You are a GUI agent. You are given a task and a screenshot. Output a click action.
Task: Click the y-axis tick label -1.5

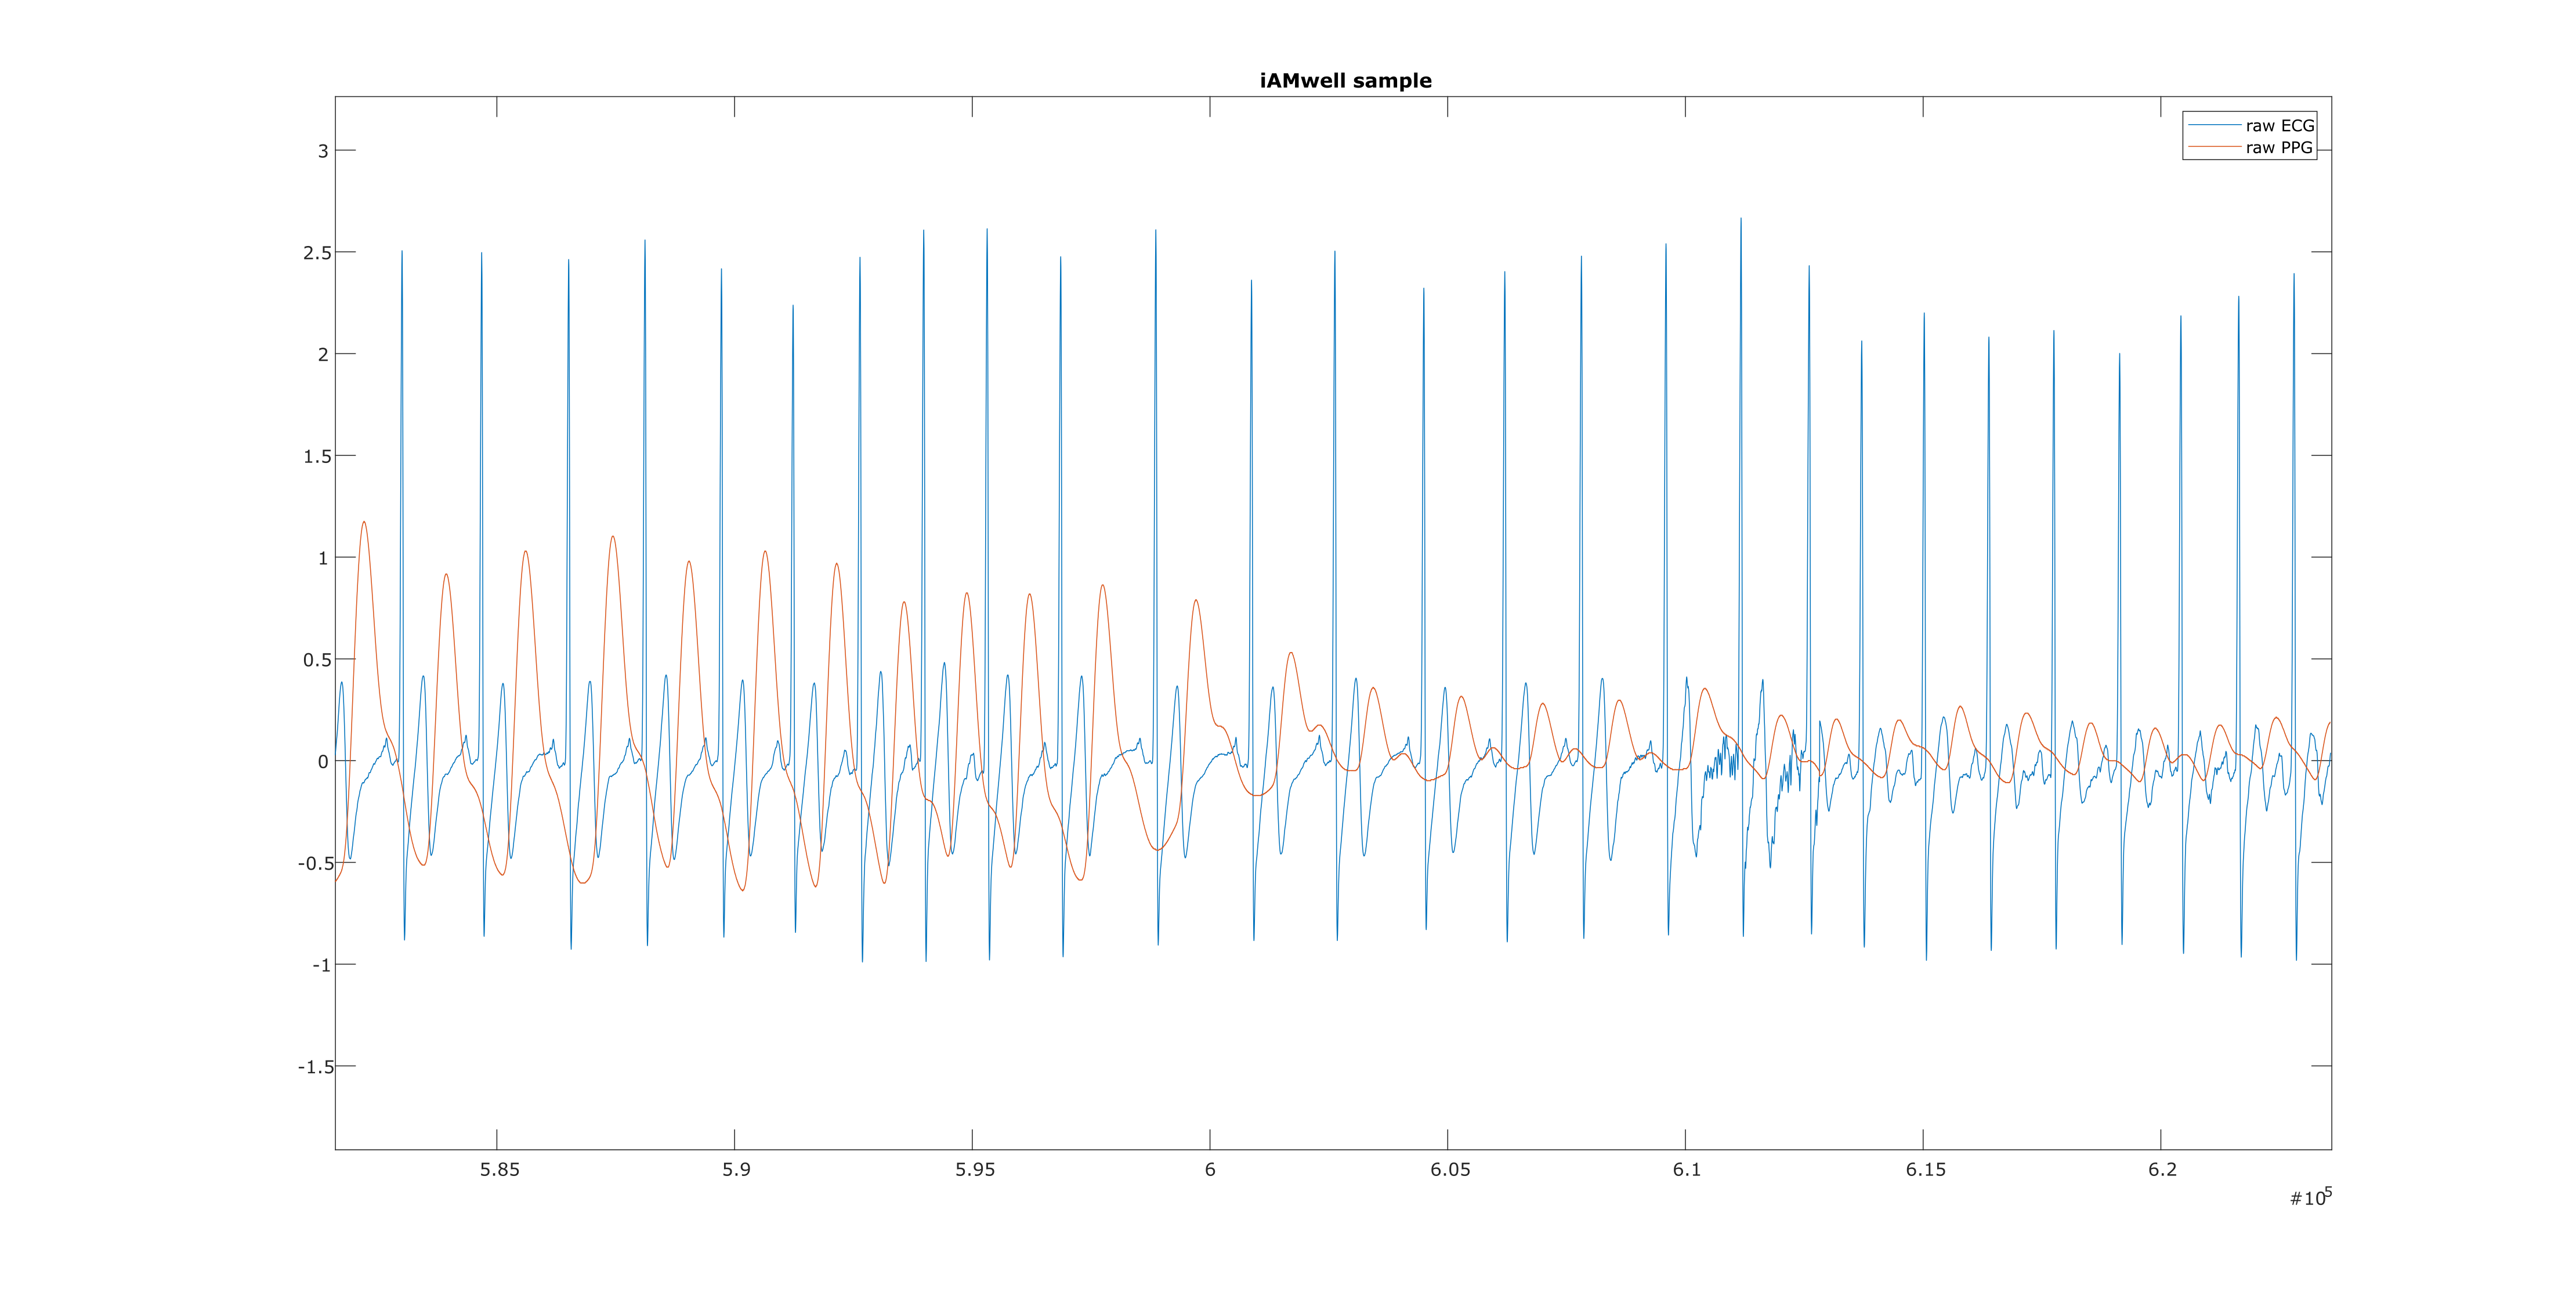(x=315, y=1067)
